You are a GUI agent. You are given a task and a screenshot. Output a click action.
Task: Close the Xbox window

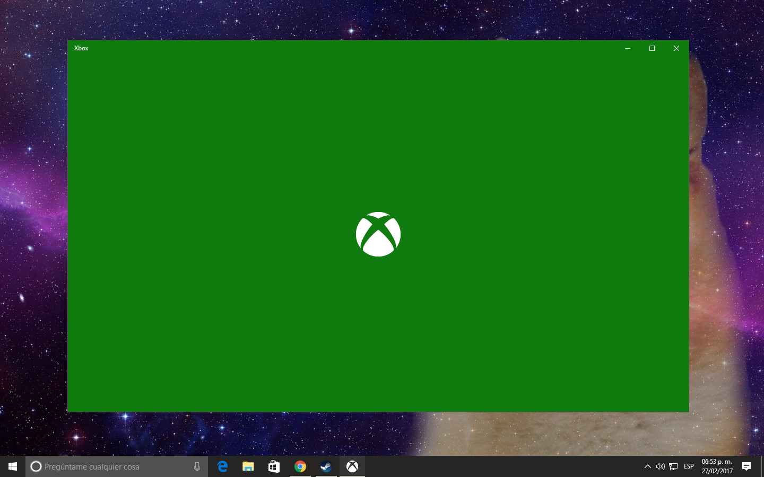point(676,48)
